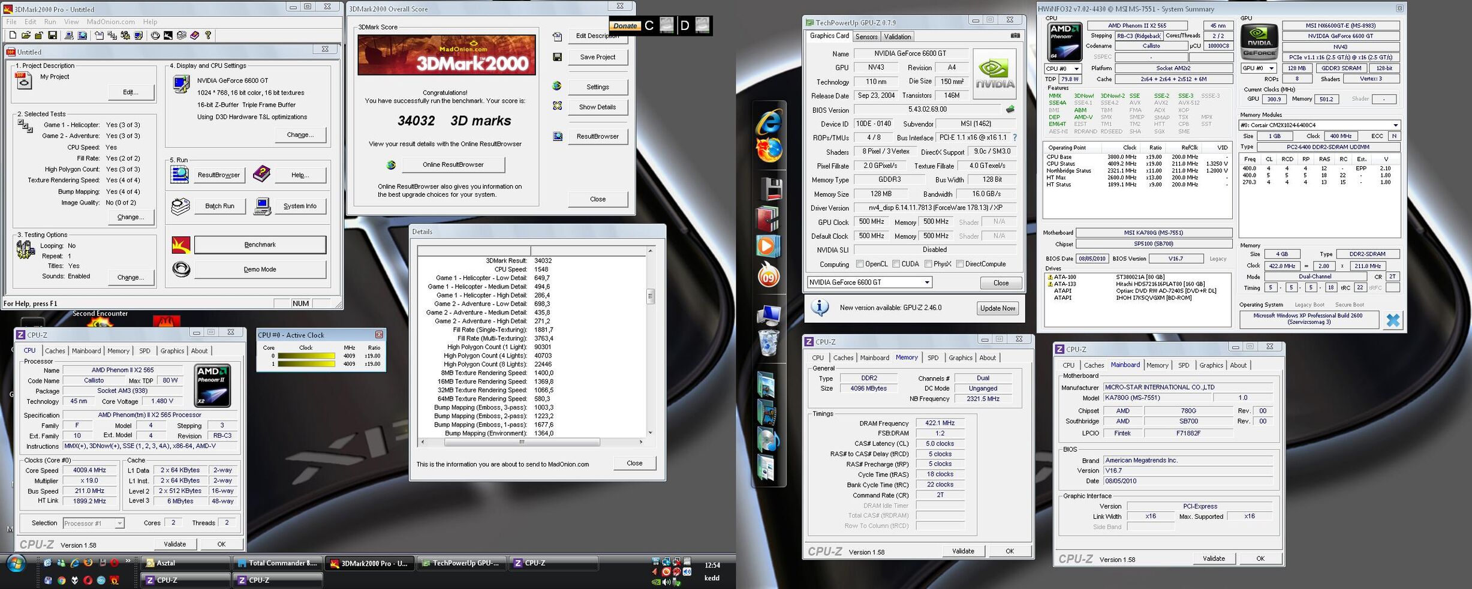Open Internet Explorer from the desktop dock
Viewport: 1472px width, 589px height.
(769, 122)
